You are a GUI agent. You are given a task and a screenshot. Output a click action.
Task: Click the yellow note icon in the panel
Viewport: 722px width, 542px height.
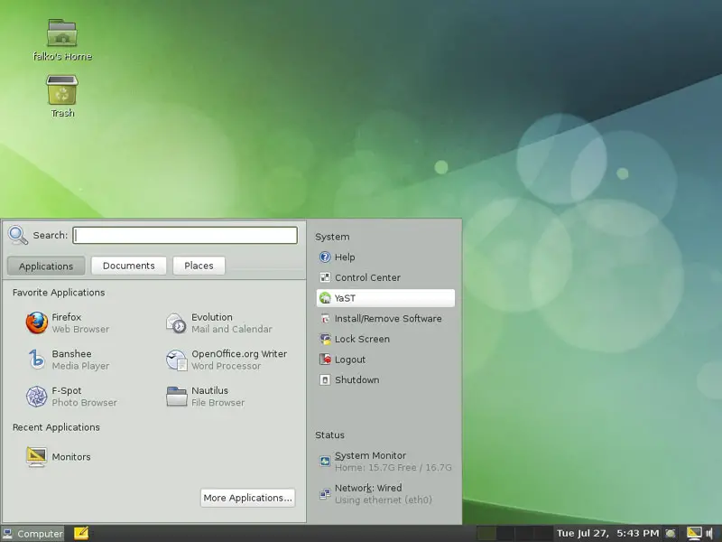click(81, 533)
